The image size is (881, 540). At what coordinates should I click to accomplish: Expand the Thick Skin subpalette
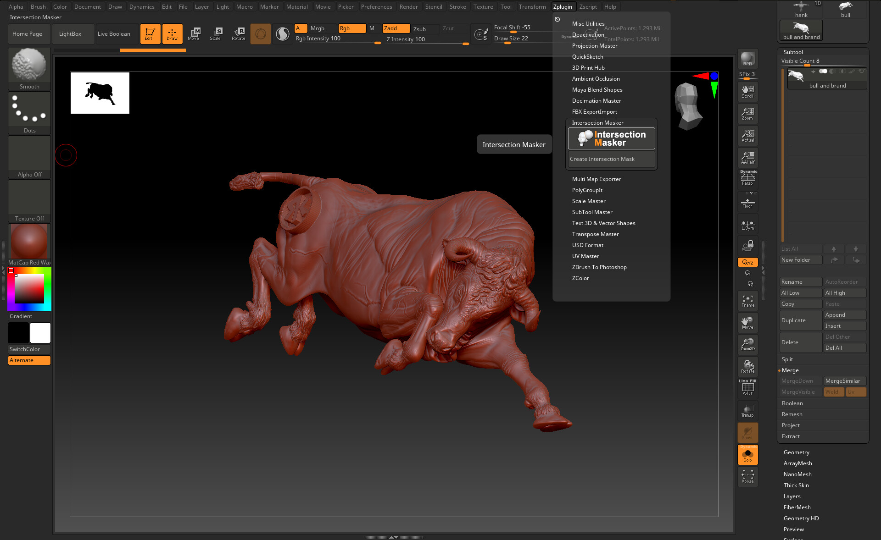[x=796, y=485]
